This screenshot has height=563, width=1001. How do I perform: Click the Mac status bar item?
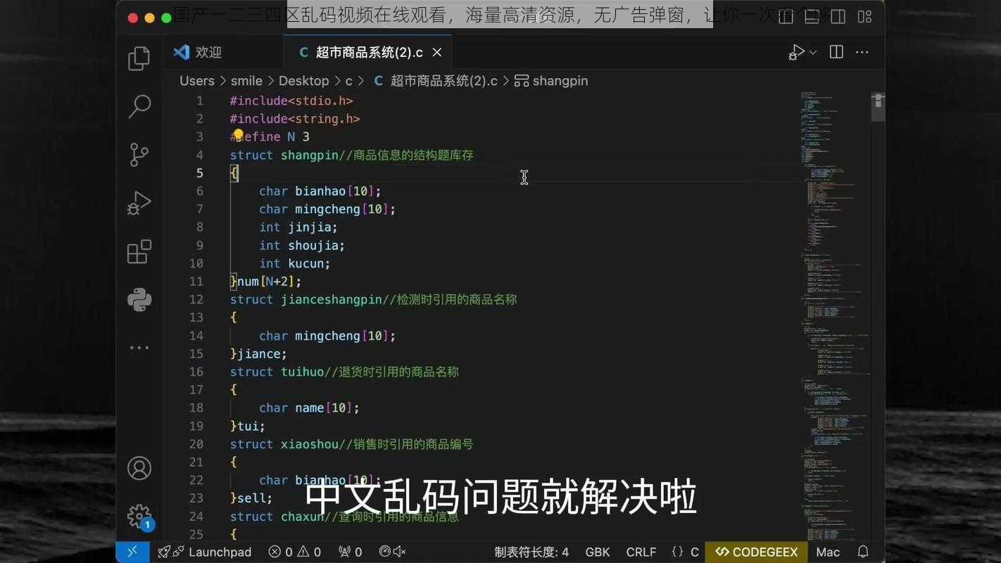point(828,552)
